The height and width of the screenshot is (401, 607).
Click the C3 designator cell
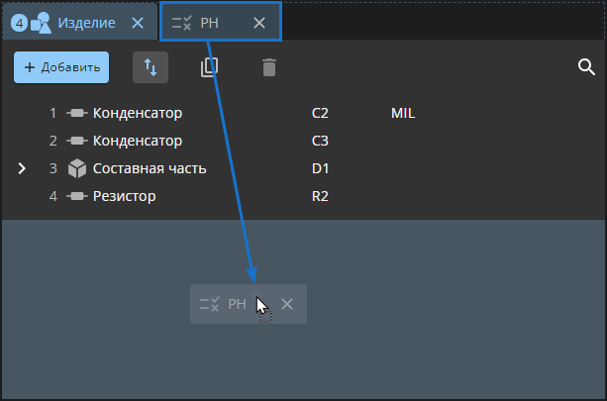click(x=320, y=141)
